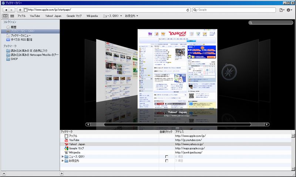The image size is (296, 177).
Task: Click the bookmark search field in Cover Flow
Action: [x=271, y=23]
